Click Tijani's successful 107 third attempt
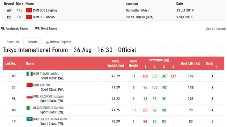 click(x=164, y=76)
